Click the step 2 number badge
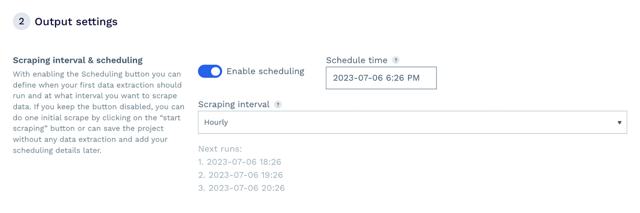Screen dimensions: 640x213 21,22
